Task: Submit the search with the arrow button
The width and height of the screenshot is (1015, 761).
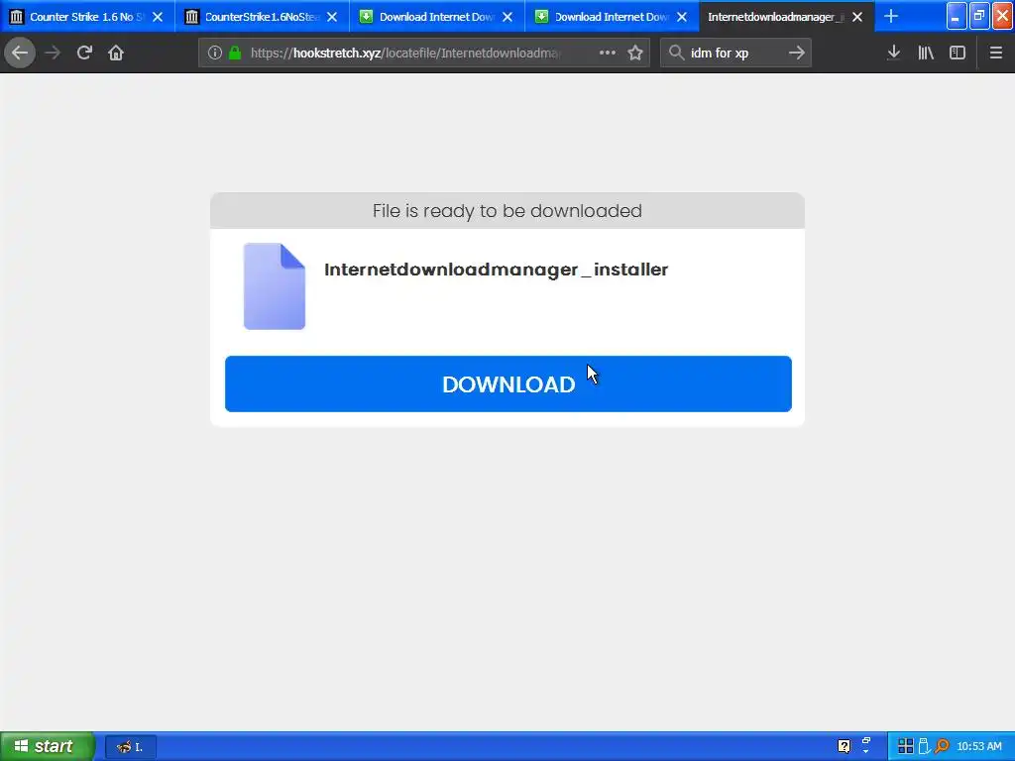Action: 797,53
